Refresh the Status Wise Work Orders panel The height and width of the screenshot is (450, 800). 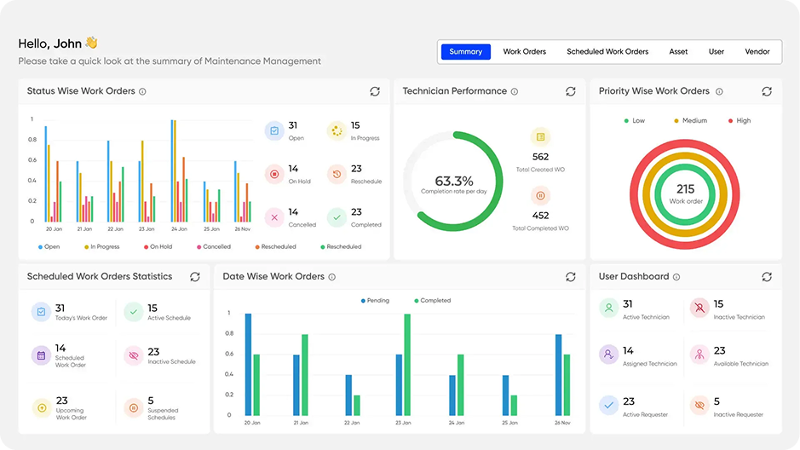pos(375,91)
